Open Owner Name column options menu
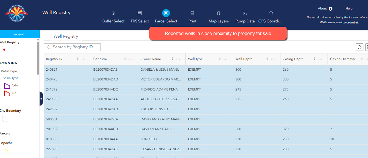This screenshot has width=368, height=158. pos(178,59)
